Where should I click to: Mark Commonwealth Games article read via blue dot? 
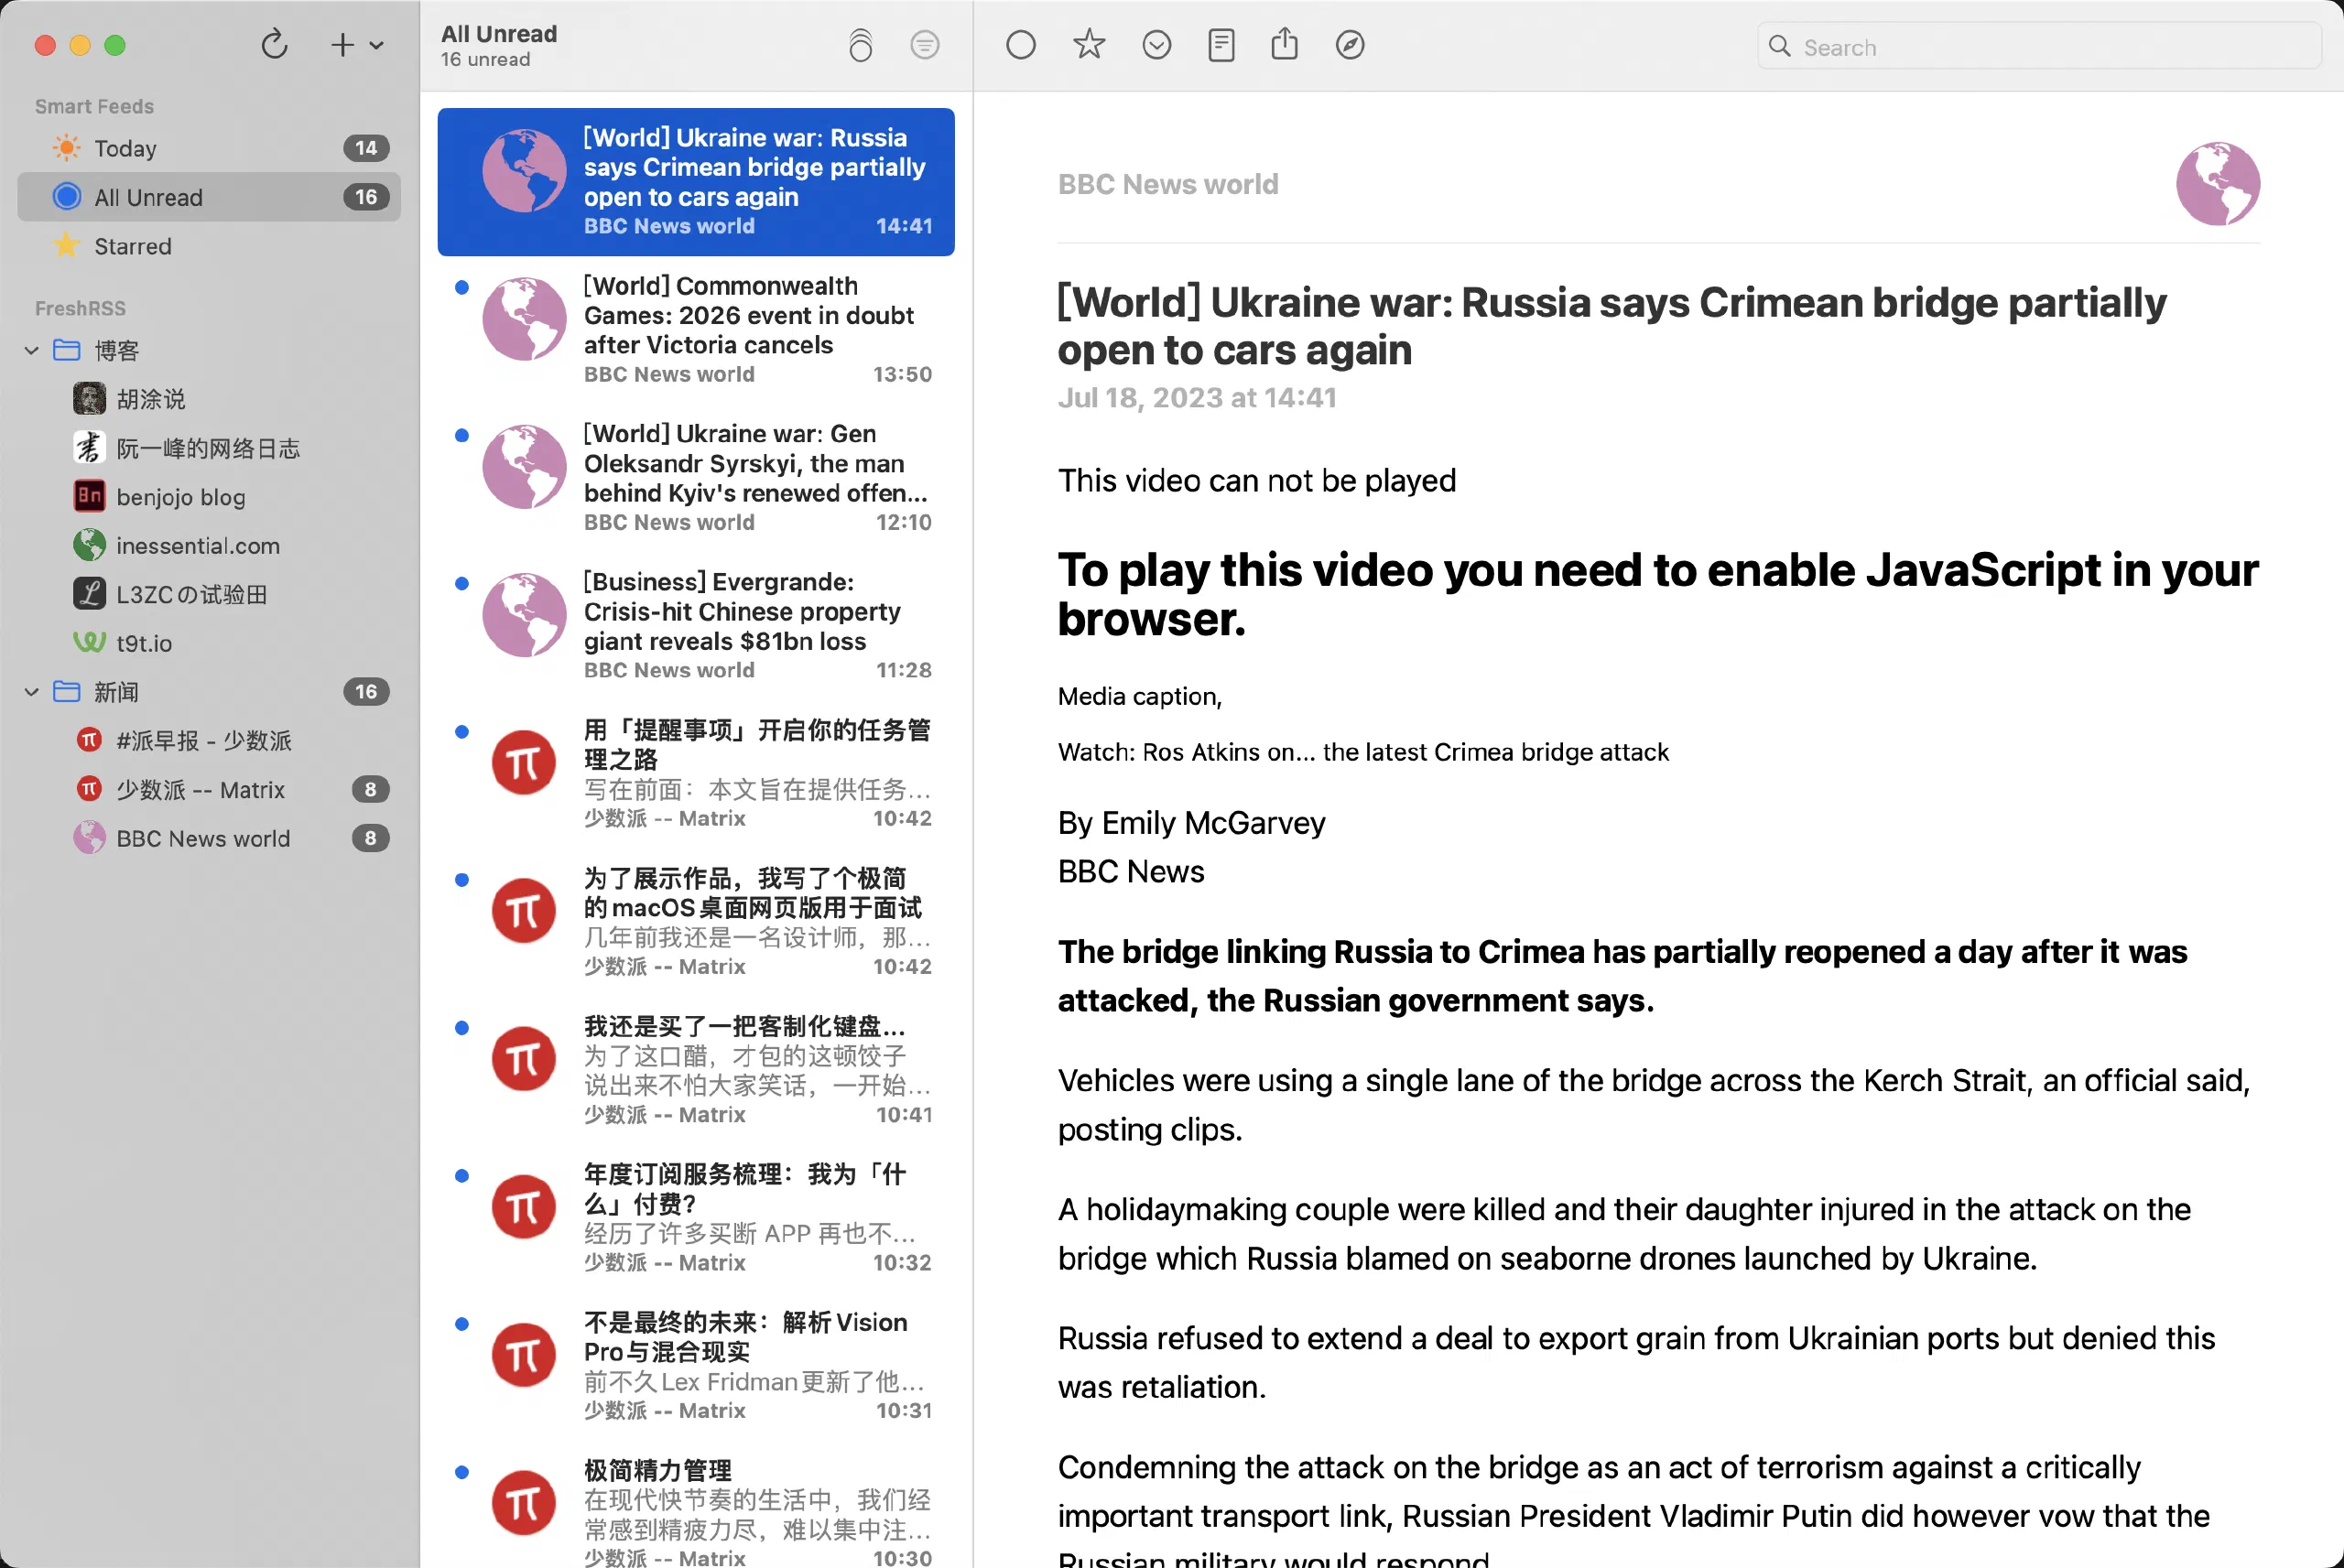461,287
